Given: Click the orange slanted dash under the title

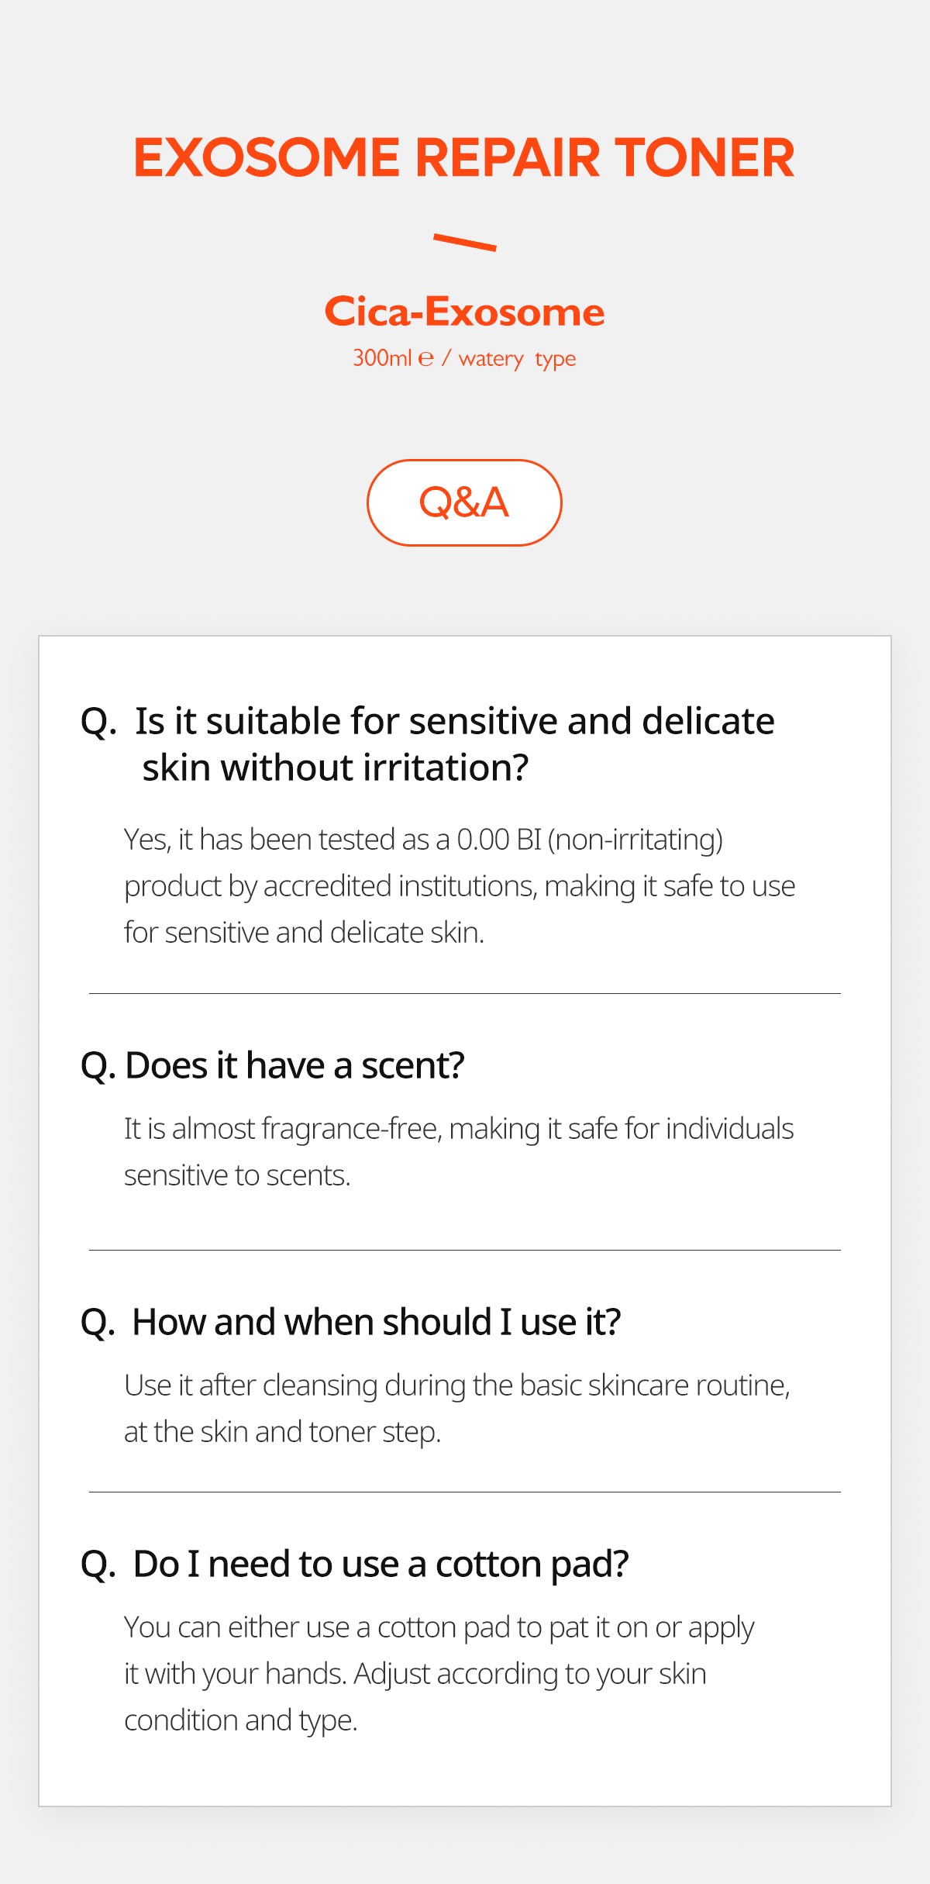Looking at the screenshot, I should click(464, 242).
